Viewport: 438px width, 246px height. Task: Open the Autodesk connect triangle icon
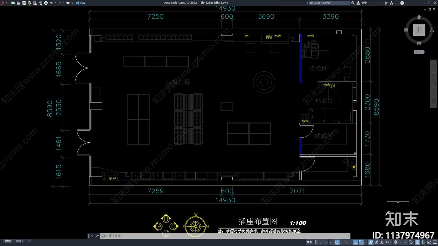pos(391,3)
